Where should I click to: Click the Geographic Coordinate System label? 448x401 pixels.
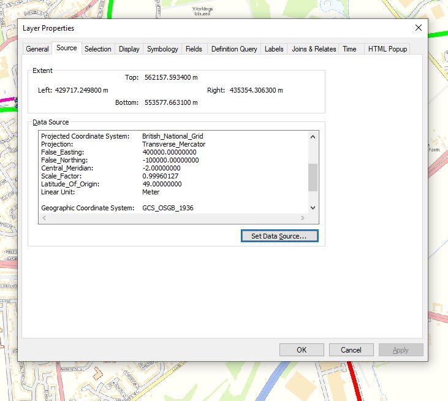pos(88,208)
